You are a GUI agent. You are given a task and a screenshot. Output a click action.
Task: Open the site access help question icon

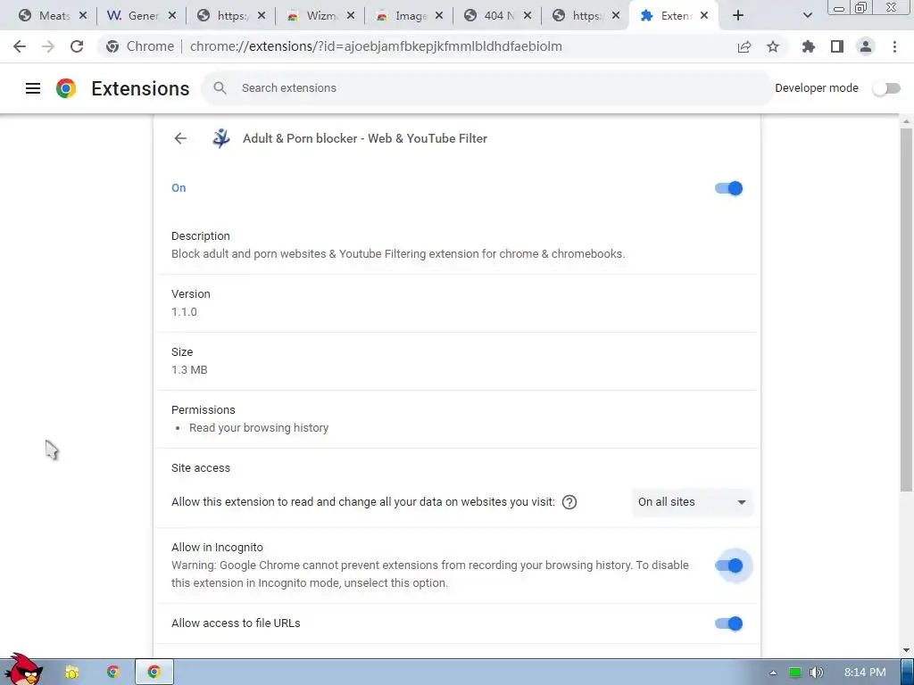point(569,502)
